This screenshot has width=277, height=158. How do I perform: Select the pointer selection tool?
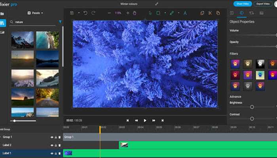click(x=150, y=13)
